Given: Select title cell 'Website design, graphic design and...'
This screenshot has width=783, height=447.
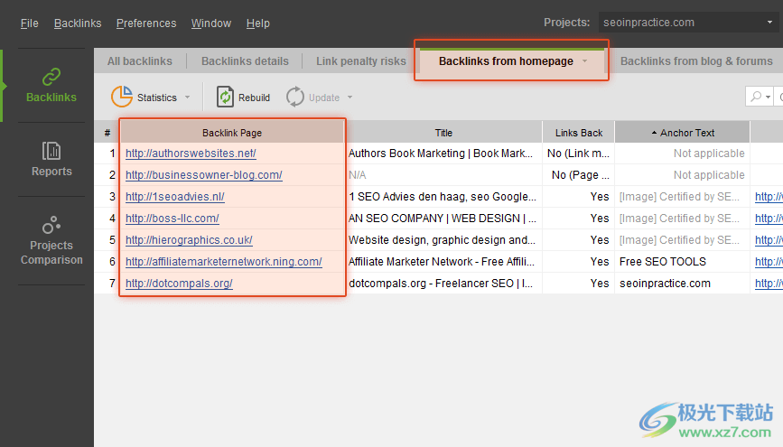Looking at the screenshot, I should click(443, 239).
